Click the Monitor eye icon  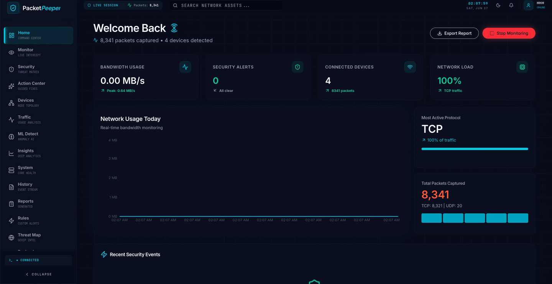tap(11, 52)
